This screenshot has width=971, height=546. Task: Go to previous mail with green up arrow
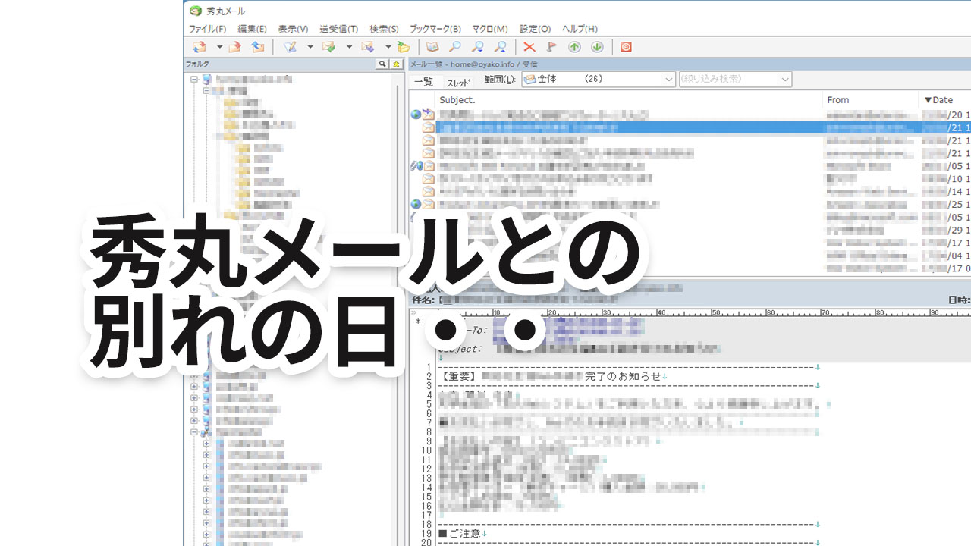point(575,47)
